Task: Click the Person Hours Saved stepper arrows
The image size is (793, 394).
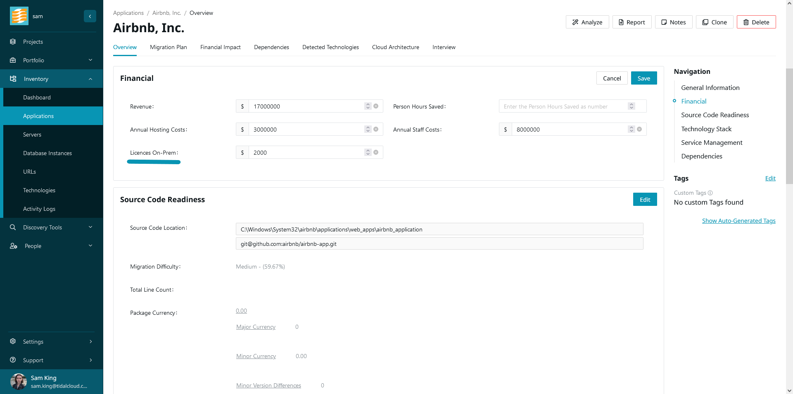Action: tap(631, 106)
